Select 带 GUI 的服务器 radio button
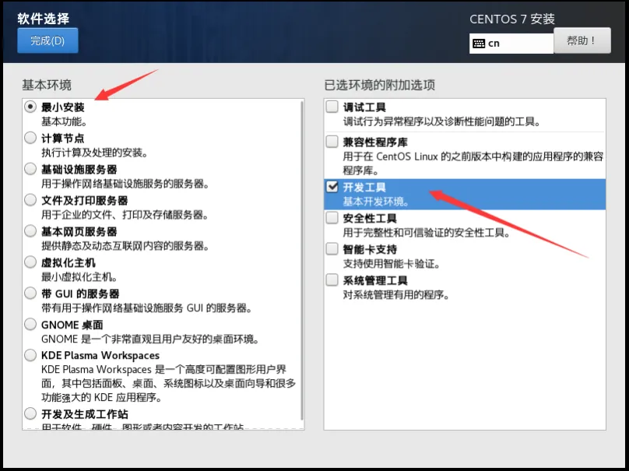The width and height of the screenshot is (629, 471). click(x=30, y=293)
